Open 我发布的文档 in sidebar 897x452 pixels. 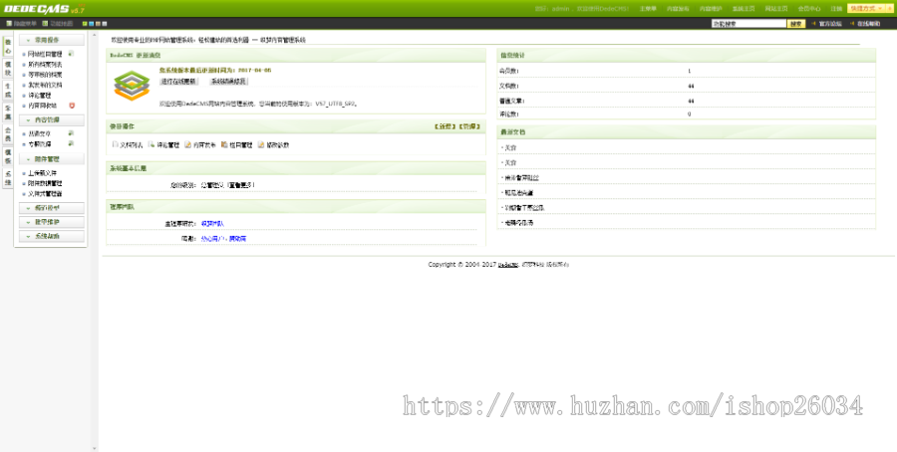[45, 86]
